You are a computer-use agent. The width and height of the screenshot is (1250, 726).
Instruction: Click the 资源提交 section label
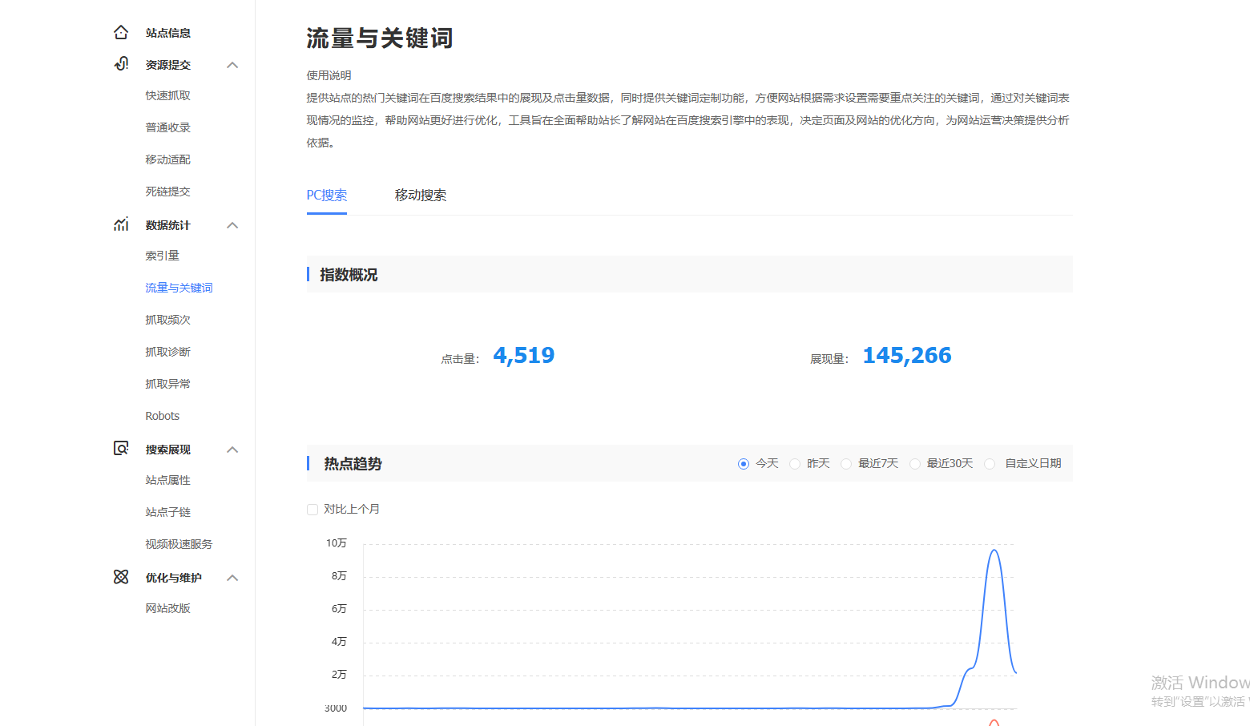[x=168, y=65]
